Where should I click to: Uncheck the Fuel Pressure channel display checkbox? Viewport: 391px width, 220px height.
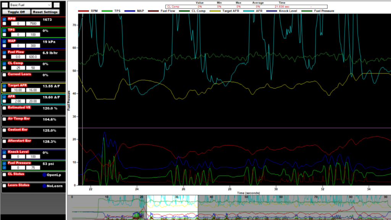point(4,163)
